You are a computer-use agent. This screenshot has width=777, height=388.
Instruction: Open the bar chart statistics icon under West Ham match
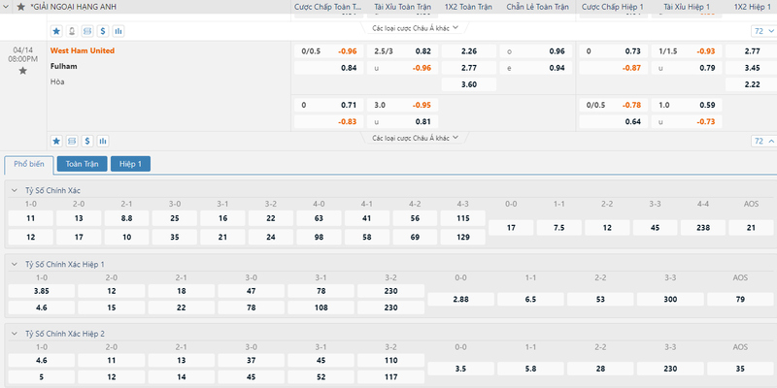click(x=103, y=141)
